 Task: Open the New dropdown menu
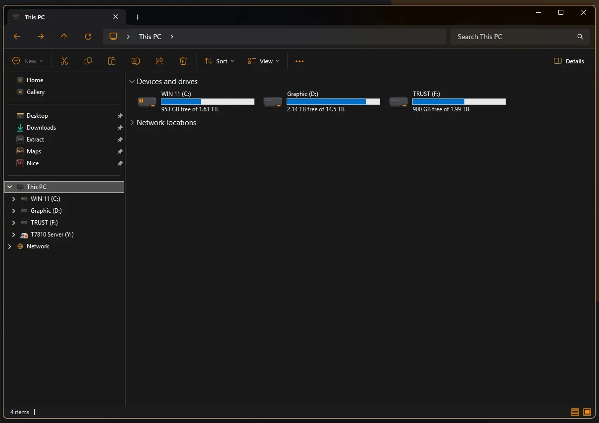[x=28, y=61]
